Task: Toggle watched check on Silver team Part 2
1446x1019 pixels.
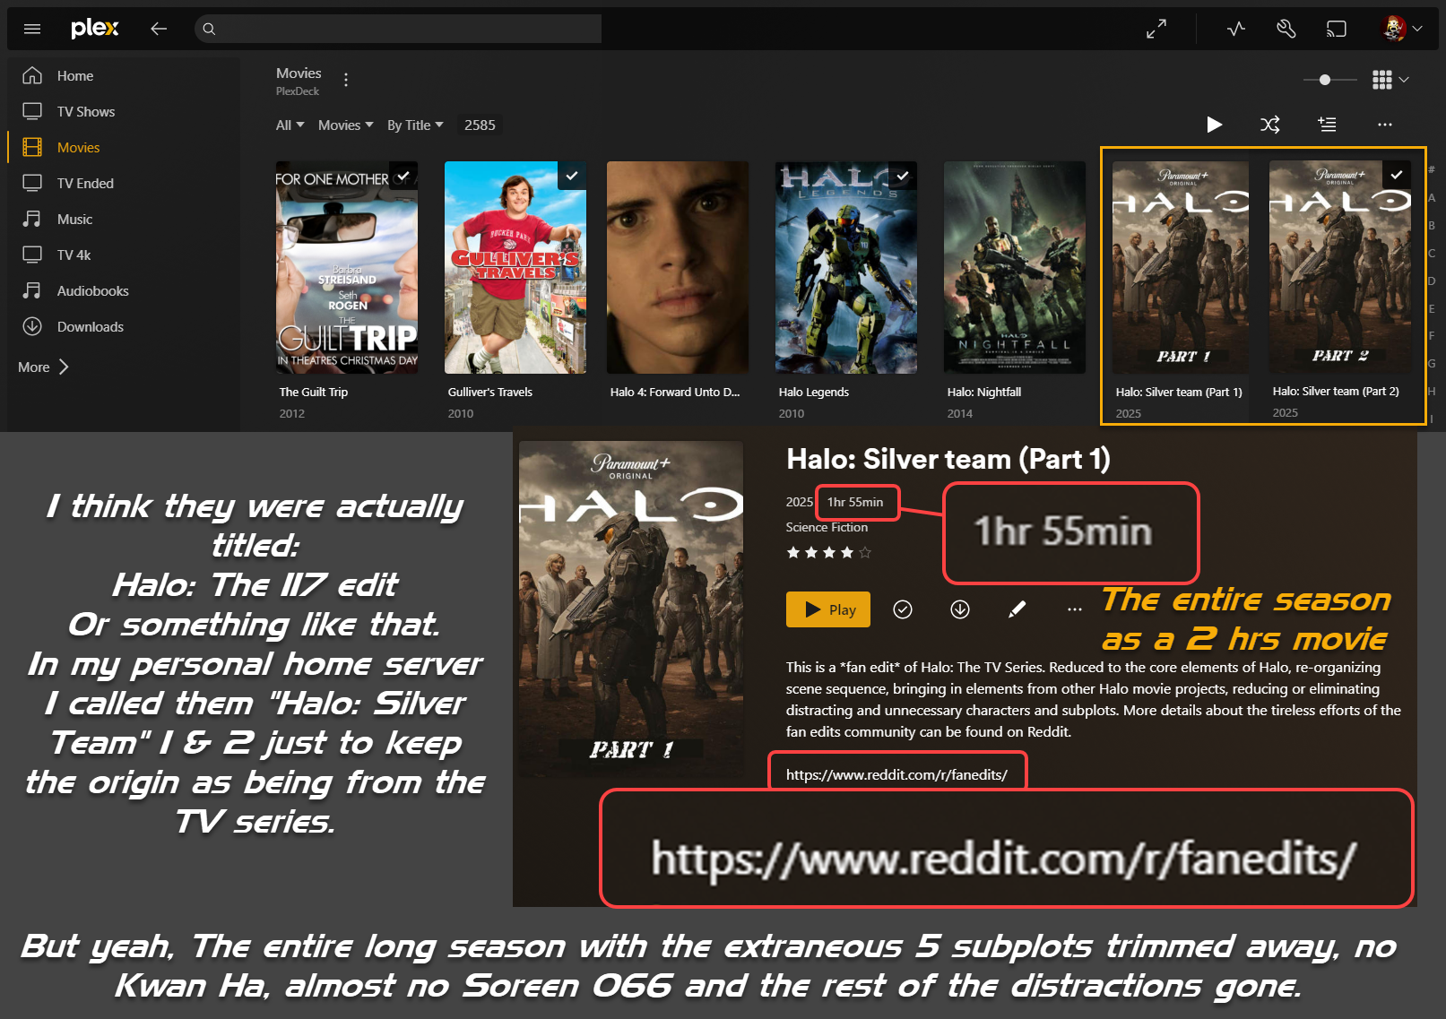Action: click(1397, 175)
